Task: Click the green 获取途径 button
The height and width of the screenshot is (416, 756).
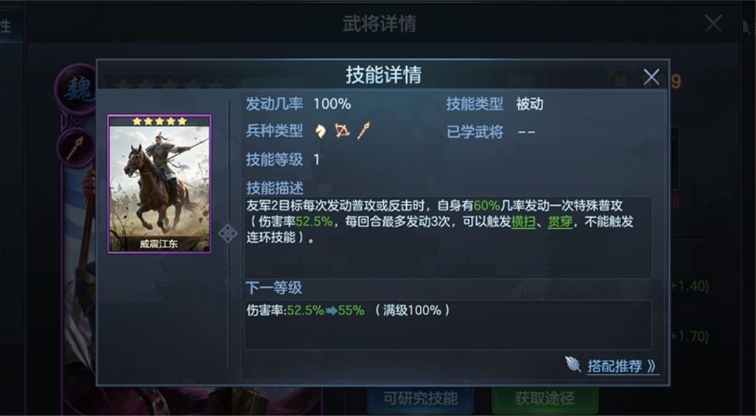Action: point(545,399)
